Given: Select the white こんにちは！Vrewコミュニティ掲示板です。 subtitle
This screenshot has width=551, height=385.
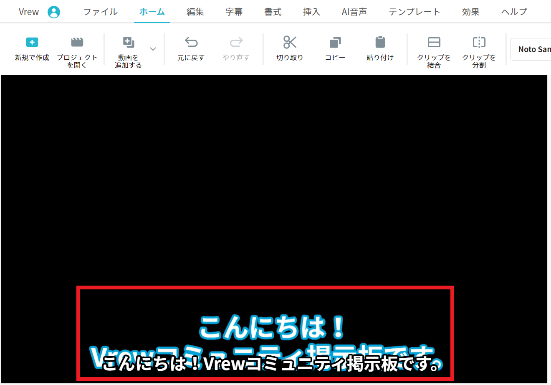Looking at the screenshot, I should click(272, 364).
